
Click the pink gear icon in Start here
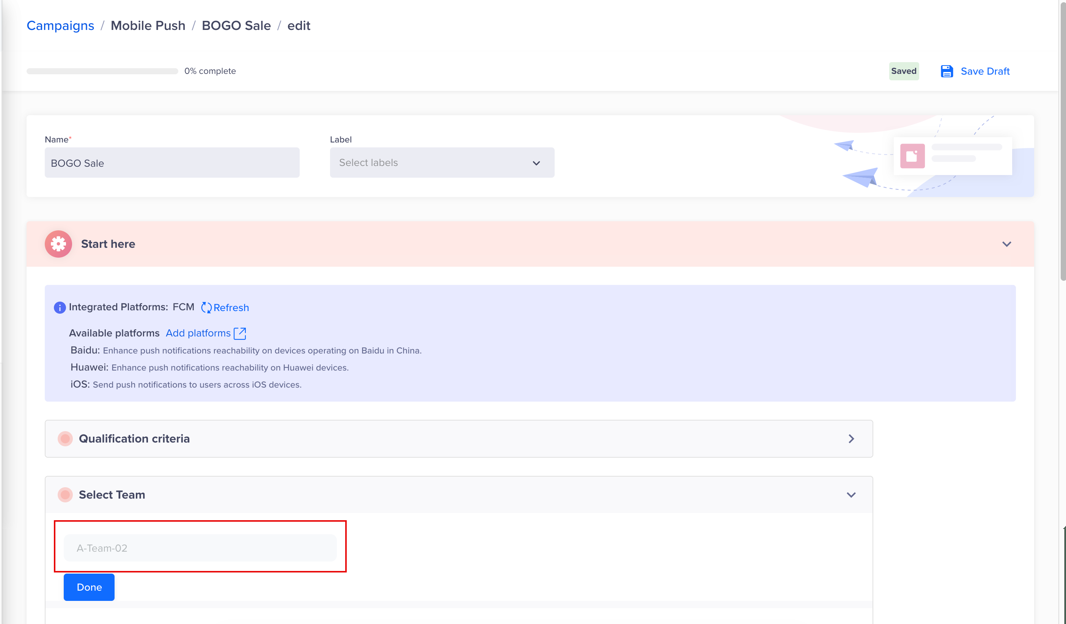click(58, 244)
